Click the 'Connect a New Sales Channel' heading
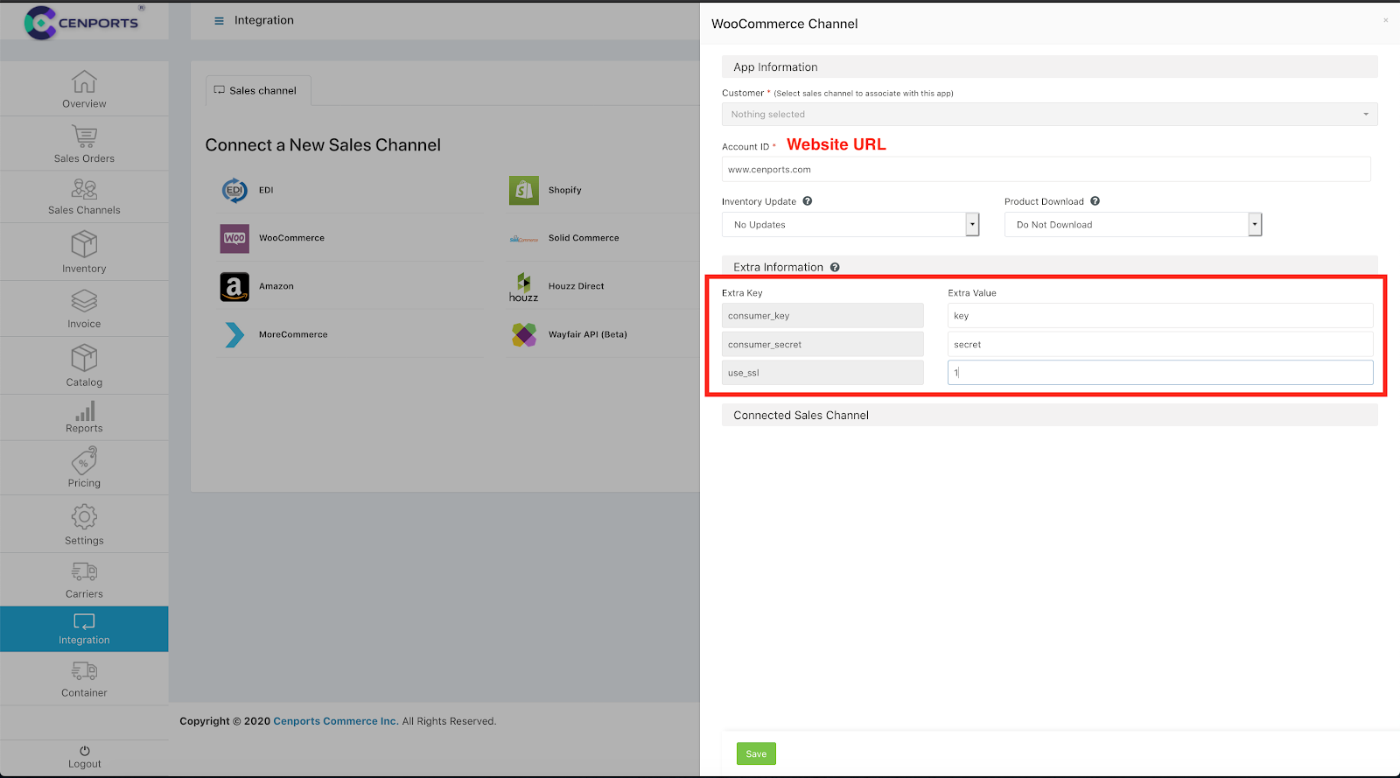This screenshot has height=778, width=1400. (323, 145)
